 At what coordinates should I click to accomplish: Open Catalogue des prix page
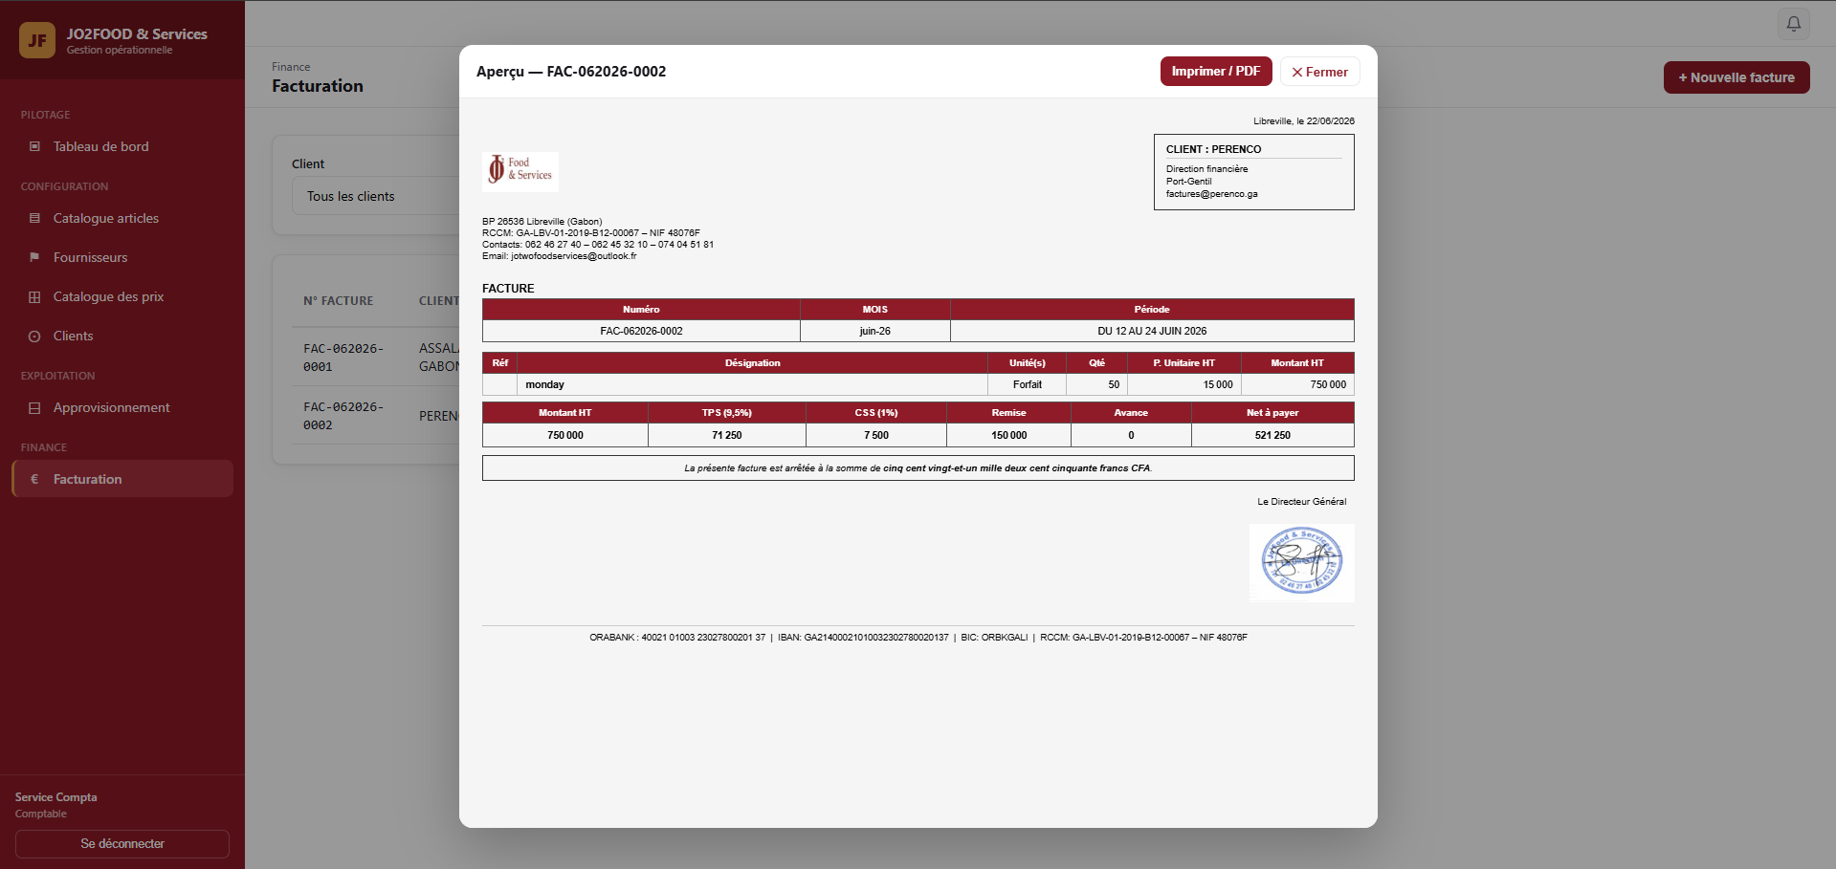pyautogui.click(x=122, y=296)
